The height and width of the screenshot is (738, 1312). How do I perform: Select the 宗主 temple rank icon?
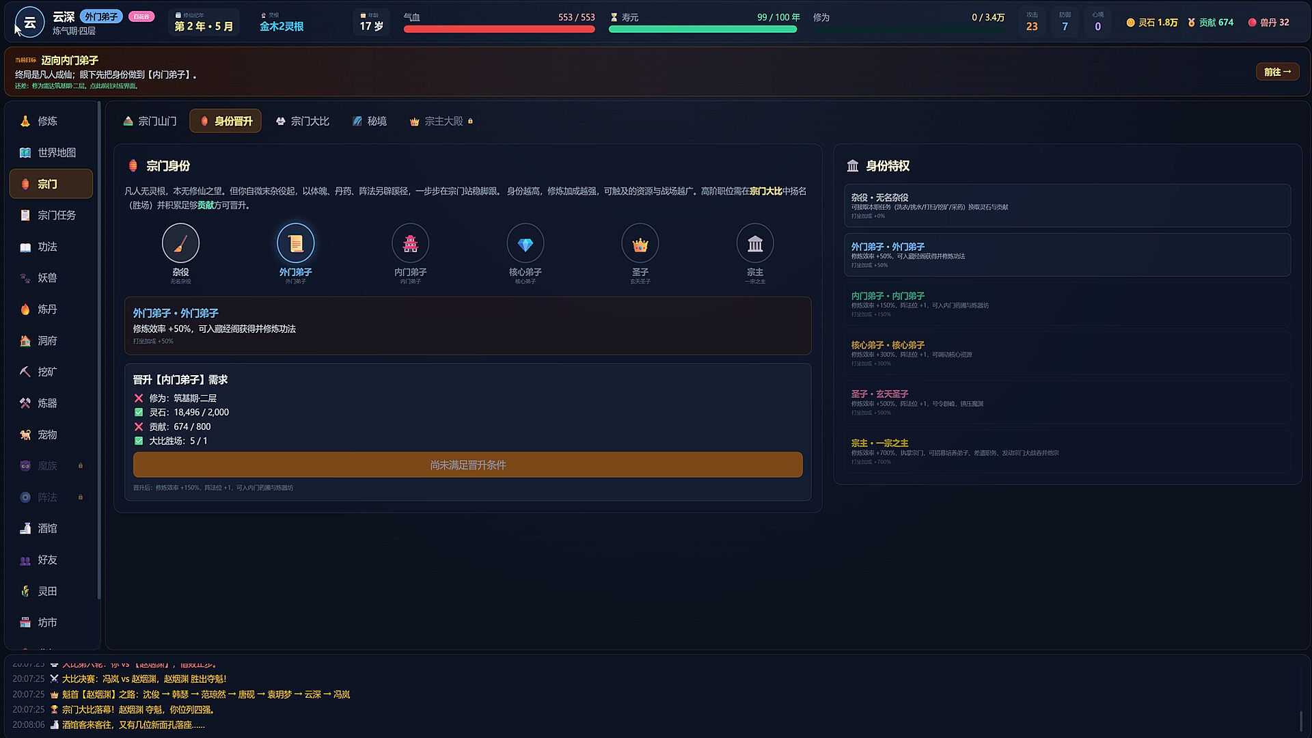pos(754,243)
